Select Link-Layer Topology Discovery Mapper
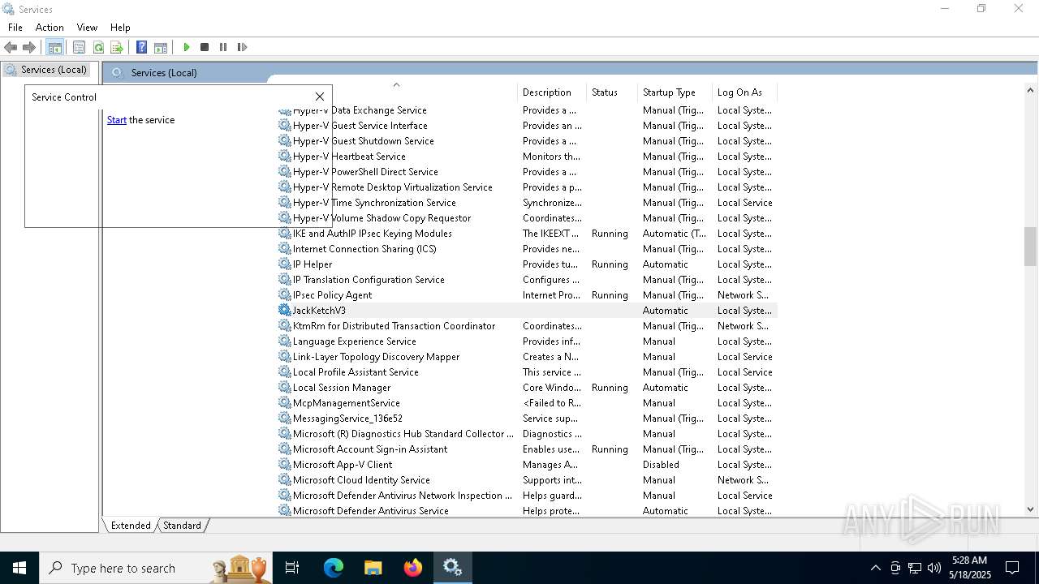 [x=376, y=357]
